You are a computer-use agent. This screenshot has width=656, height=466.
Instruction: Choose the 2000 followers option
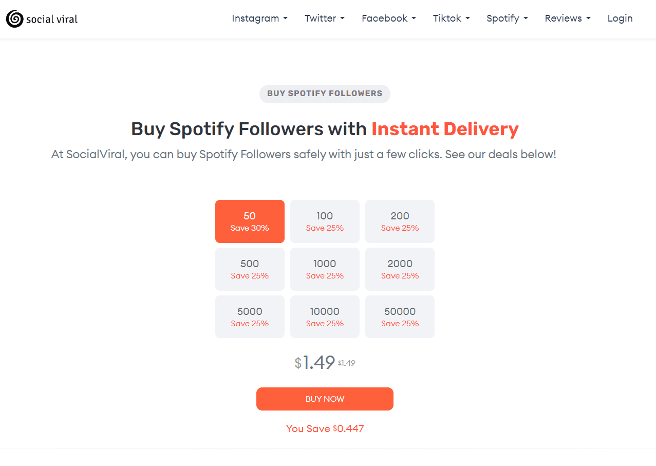pyautogui.click(x=400, y=269)
